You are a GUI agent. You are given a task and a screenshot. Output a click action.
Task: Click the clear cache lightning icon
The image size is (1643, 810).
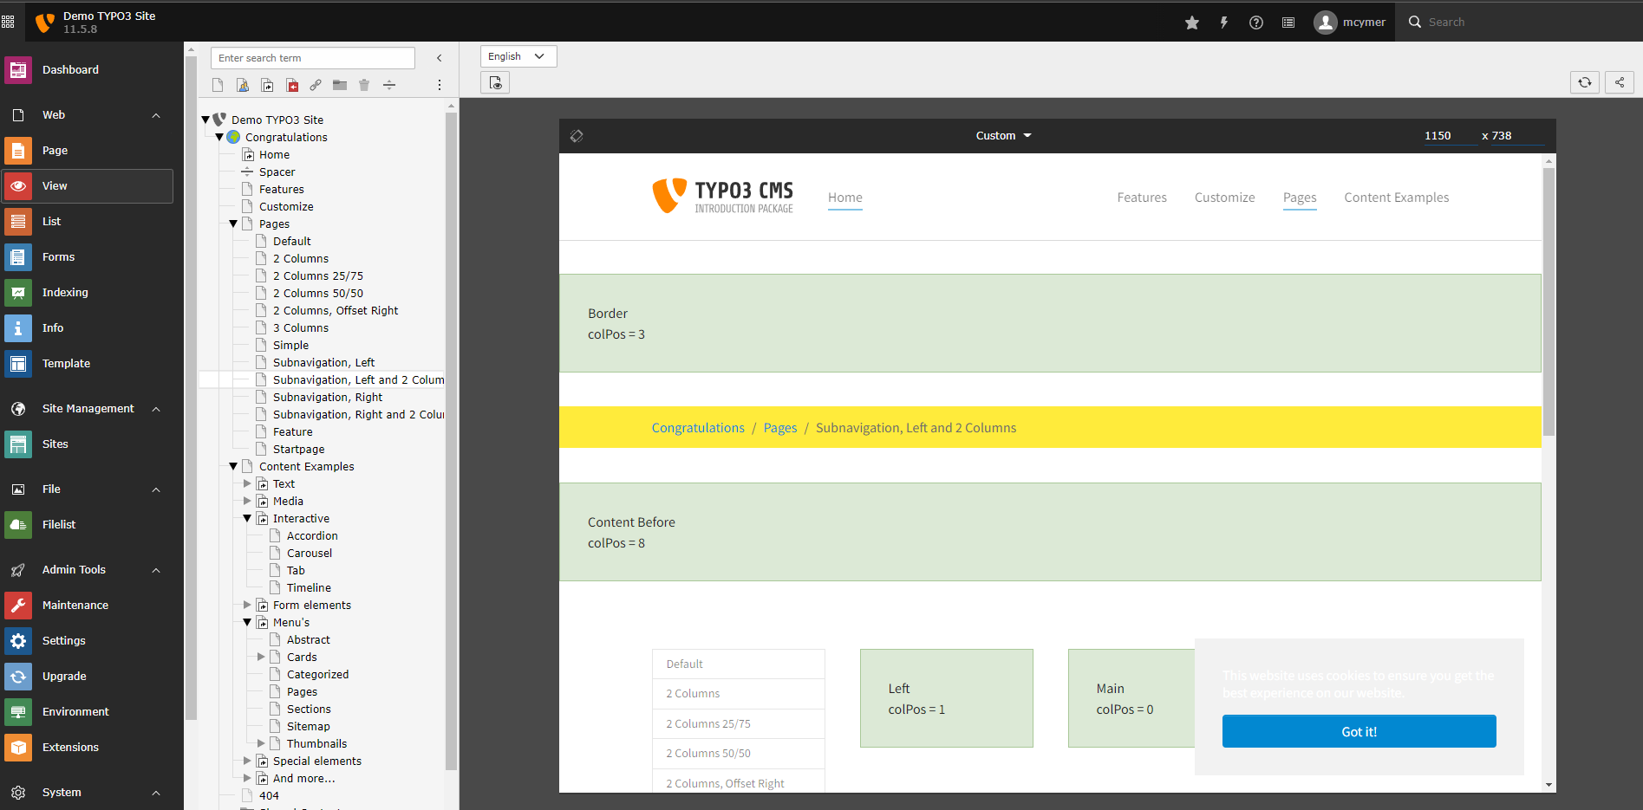tap(1224, 22)
